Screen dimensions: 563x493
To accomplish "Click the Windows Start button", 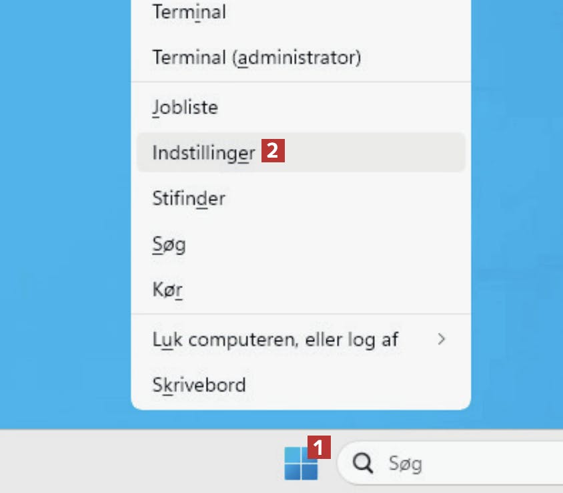I will click(300, 463).
